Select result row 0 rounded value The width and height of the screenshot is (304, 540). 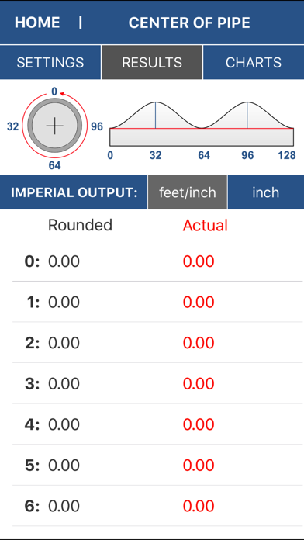pyautogui.click(x=64, y=261)
